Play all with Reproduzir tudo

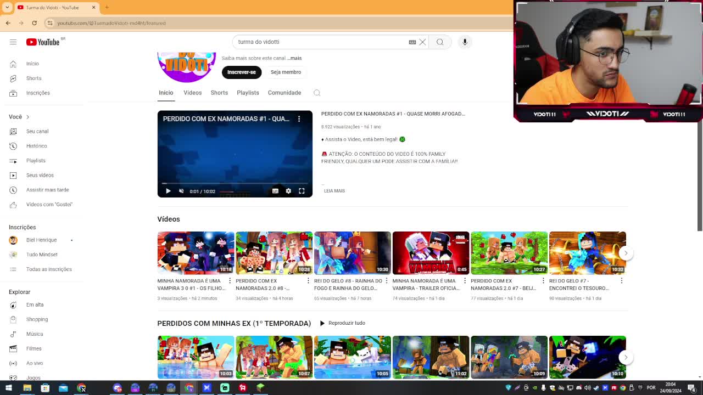[x=342, y=323]
